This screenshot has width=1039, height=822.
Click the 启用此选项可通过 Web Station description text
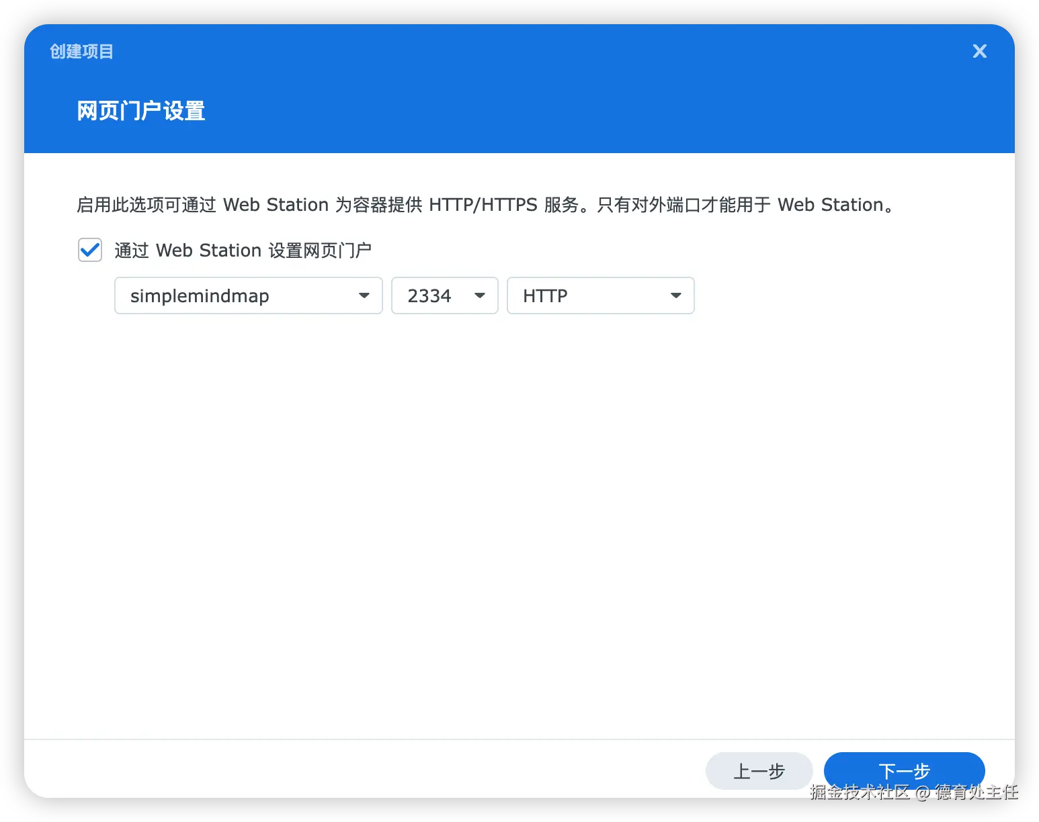[x=485, y=205]
